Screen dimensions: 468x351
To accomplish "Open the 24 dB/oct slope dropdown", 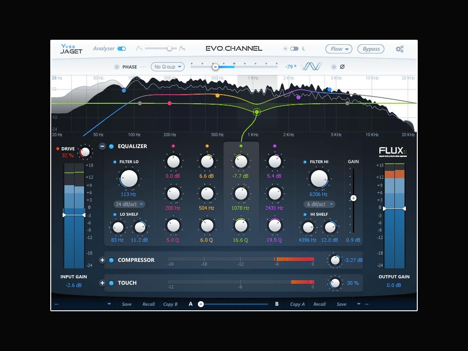I will click(x=129, y=204).
